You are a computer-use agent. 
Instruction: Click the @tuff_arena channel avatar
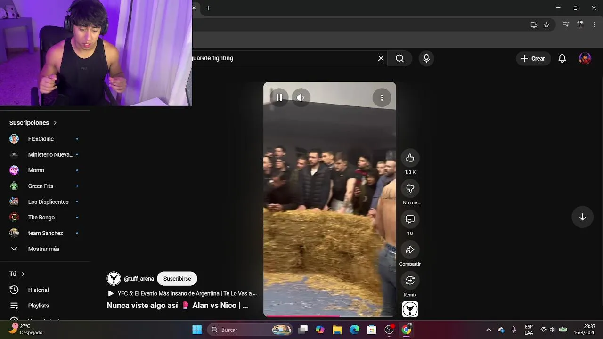[x=114, y=279]
